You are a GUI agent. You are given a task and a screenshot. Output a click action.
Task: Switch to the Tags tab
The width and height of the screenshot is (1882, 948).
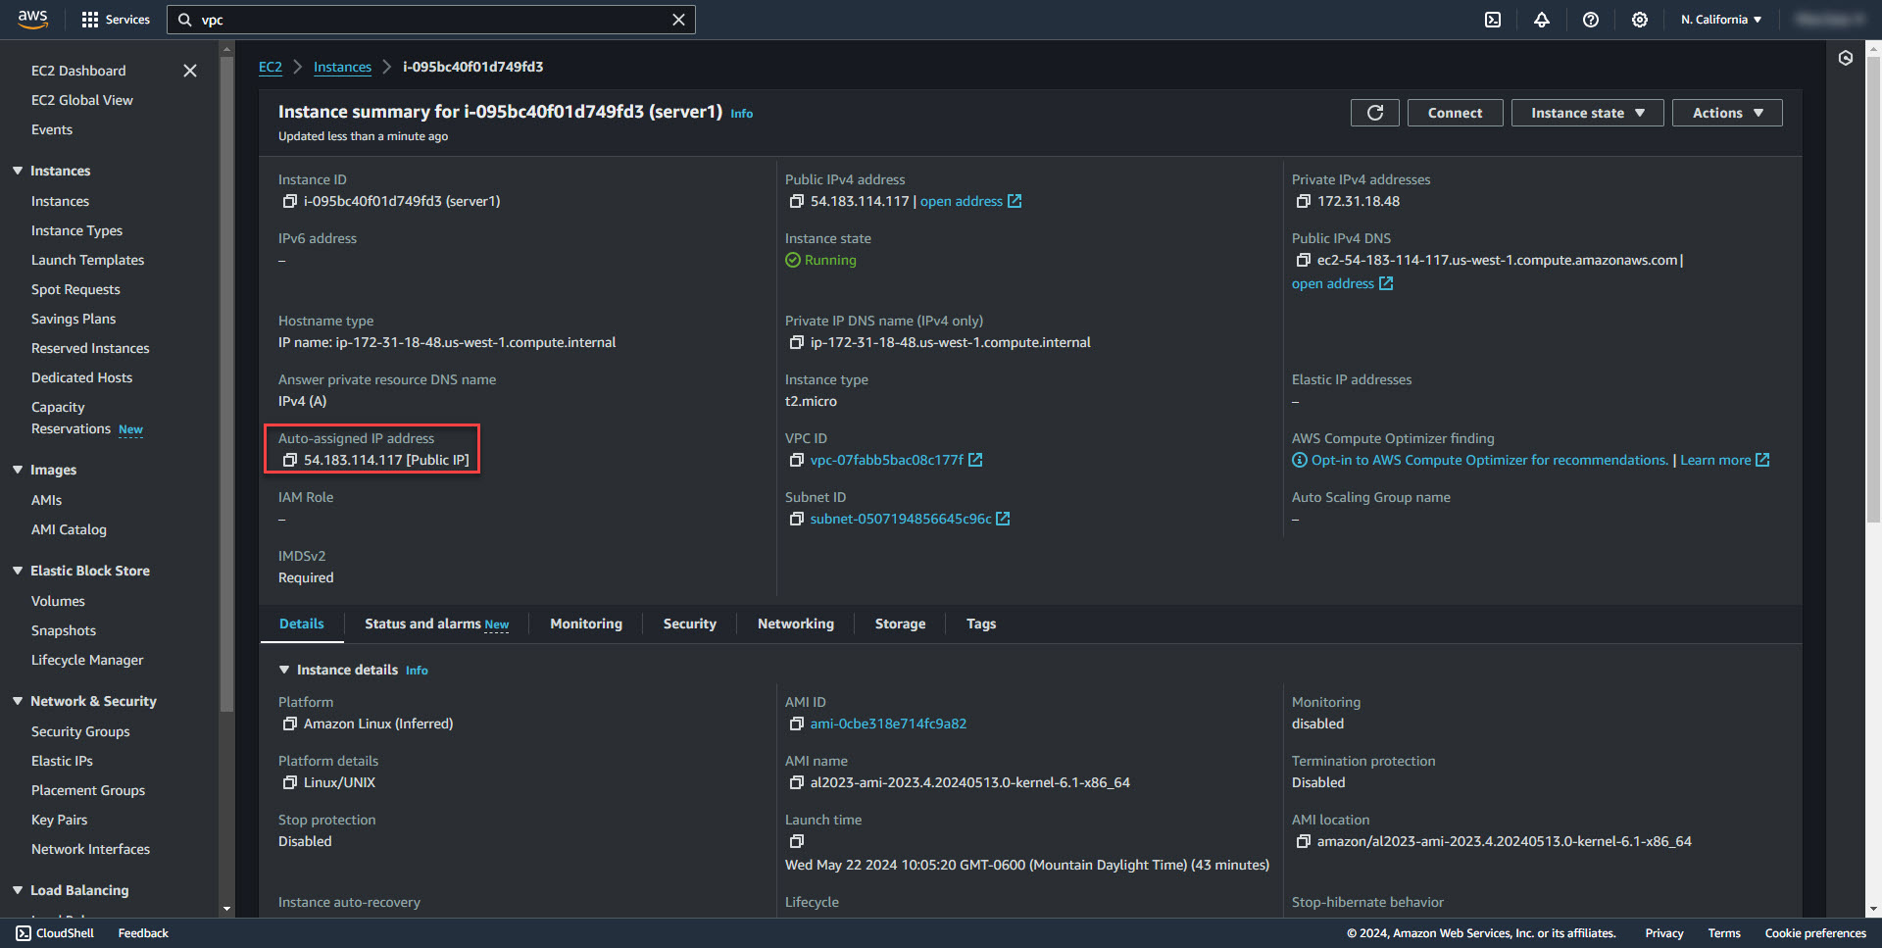[x=981, y=624]
